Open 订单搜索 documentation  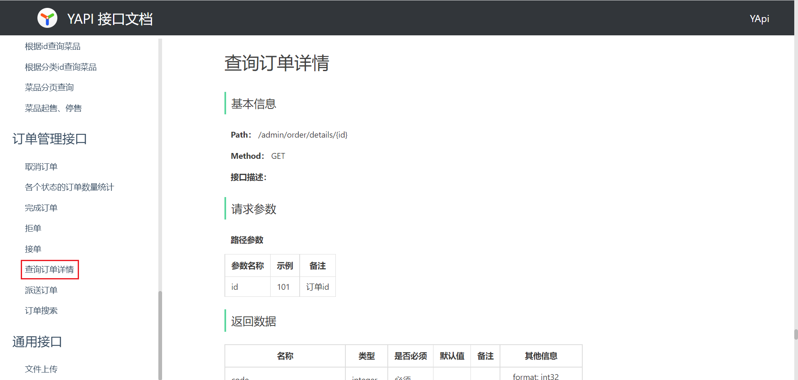point(41,310)
